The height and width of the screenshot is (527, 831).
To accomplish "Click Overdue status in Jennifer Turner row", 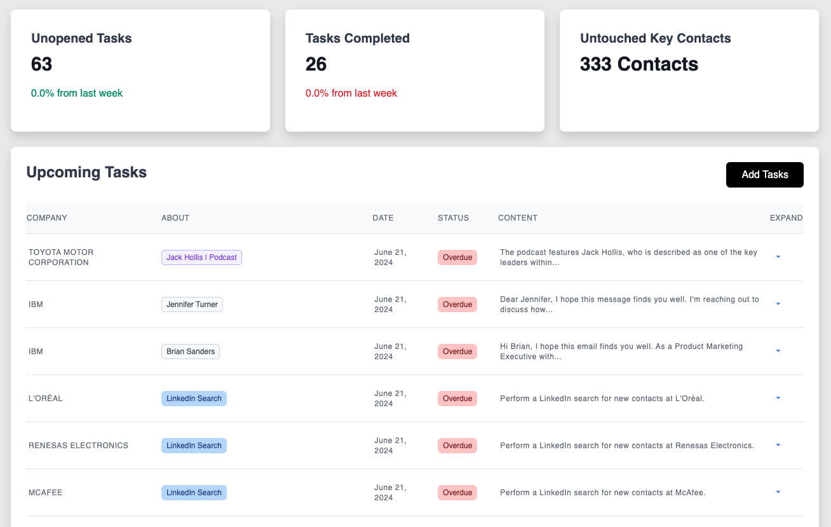I will 457,305.
